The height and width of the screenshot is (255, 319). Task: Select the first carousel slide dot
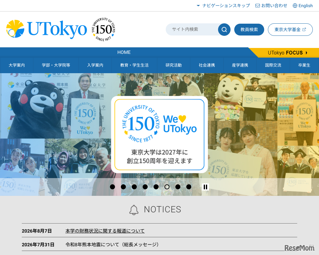coord(112,187)
